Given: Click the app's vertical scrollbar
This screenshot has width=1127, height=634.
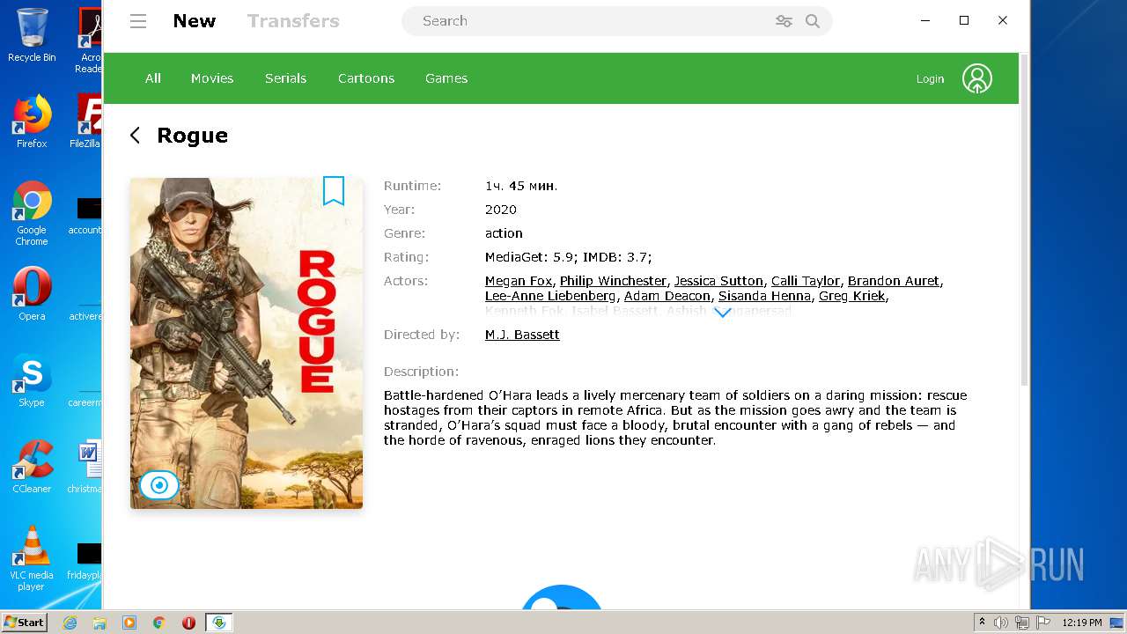Looking at the screenshot, I should tap(1024, 218).
